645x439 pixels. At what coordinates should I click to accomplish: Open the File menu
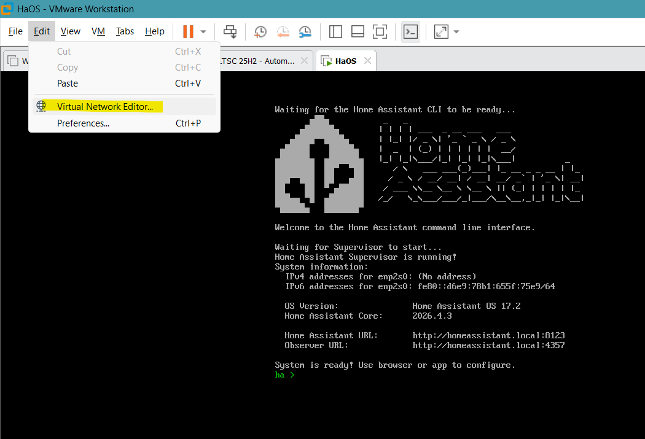tap(15, 31)
